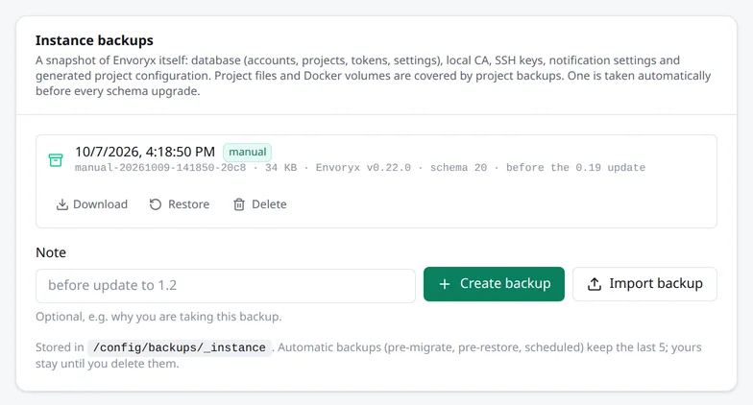753x405 pixels.
Task: Click the 'Optional, e.g. why you are taking this backup.' hint
Action: pyautogui.click(x=158, y=317)
